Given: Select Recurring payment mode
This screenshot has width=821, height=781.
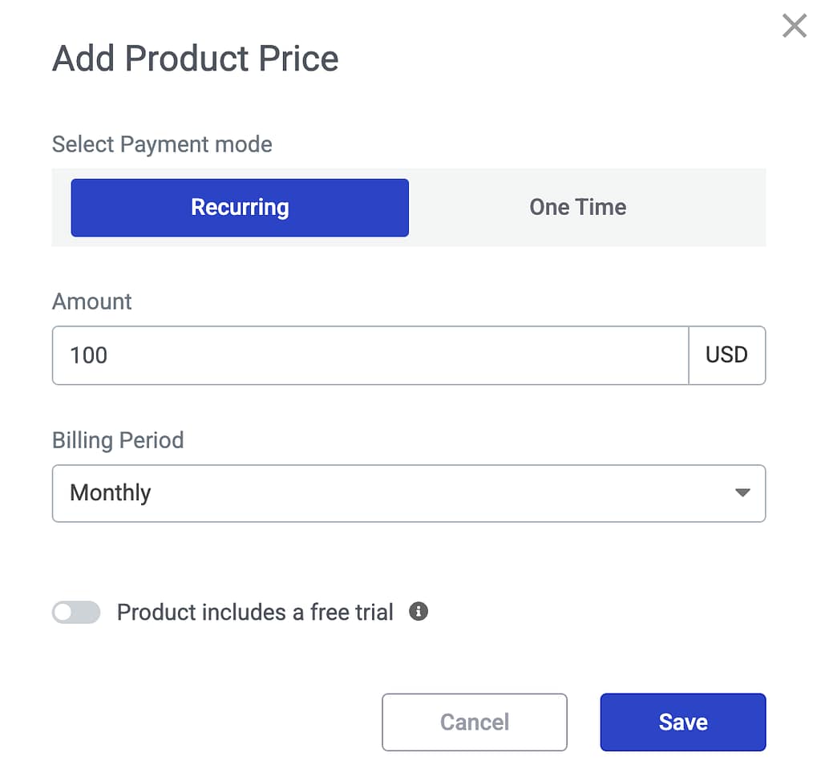Looking at the screenshot, I should tap(240, 208).
